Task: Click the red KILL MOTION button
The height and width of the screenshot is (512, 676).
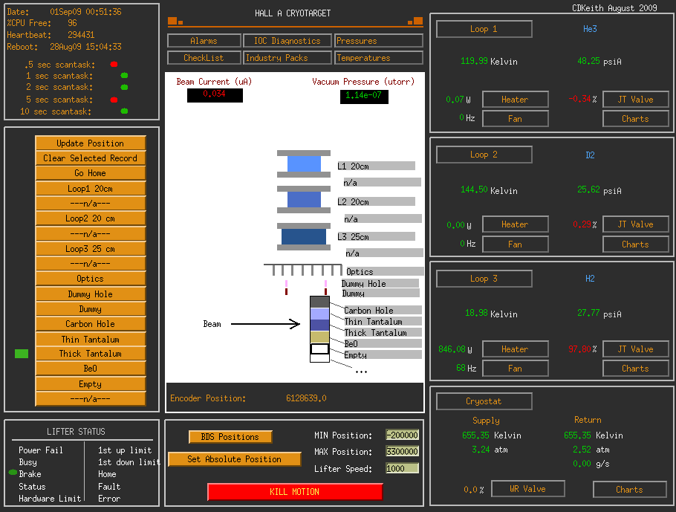Action: [295, 492]
